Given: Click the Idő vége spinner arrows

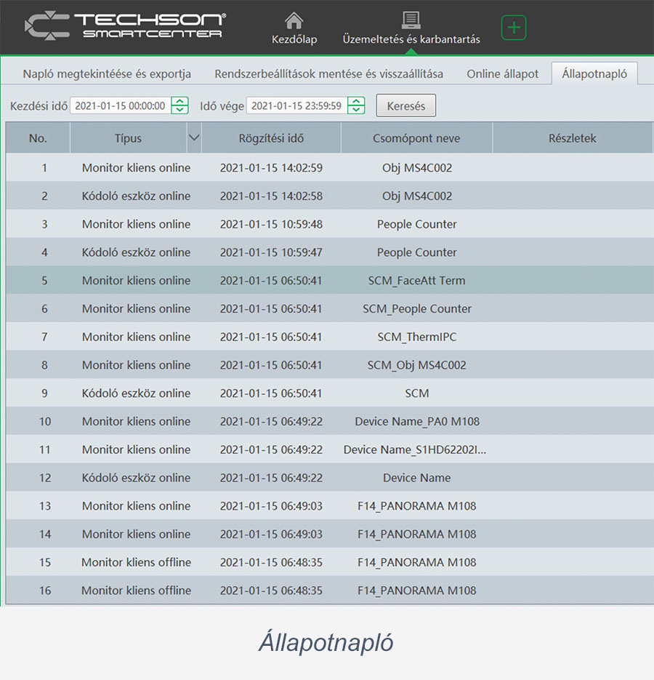Looking at the screenshot, I should [x=356, y=105].
